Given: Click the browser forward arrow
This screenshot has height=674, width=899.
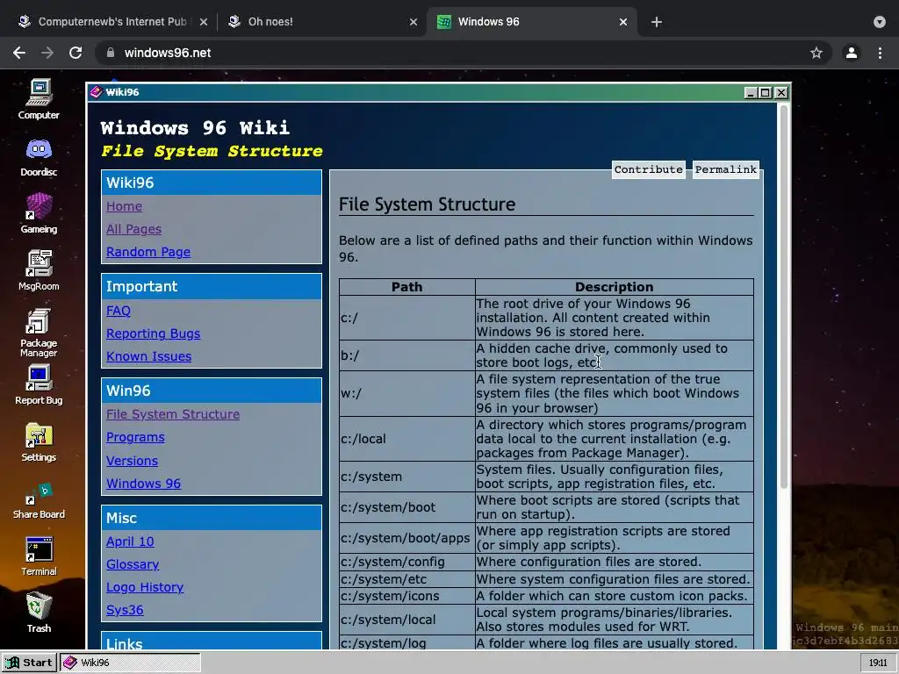Looking at the screenshot, I should [47, 53].
